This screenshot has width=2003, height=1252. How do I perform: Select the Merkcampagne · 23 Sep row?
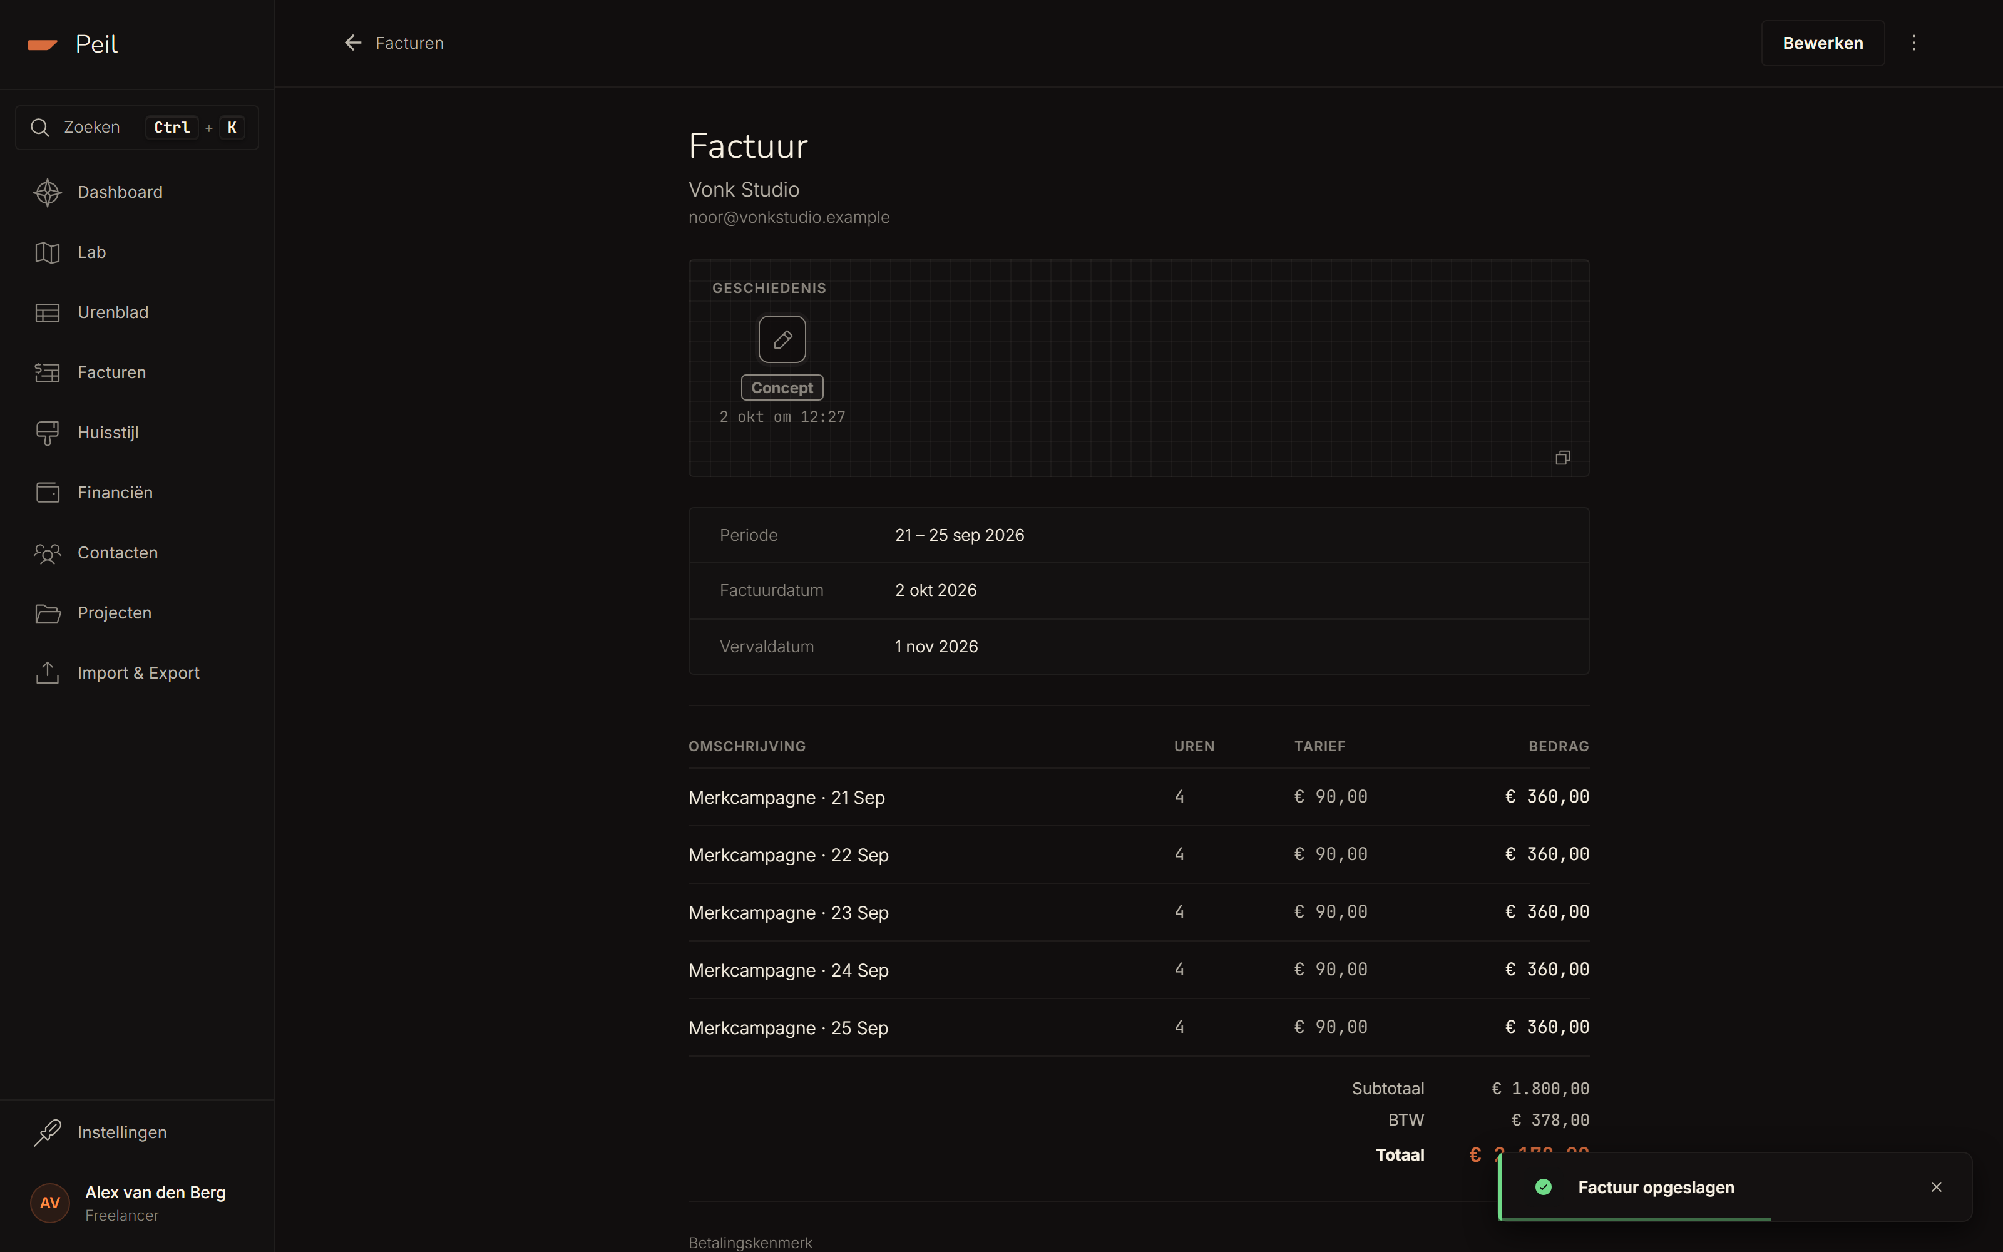click(x=1139, y=913)
